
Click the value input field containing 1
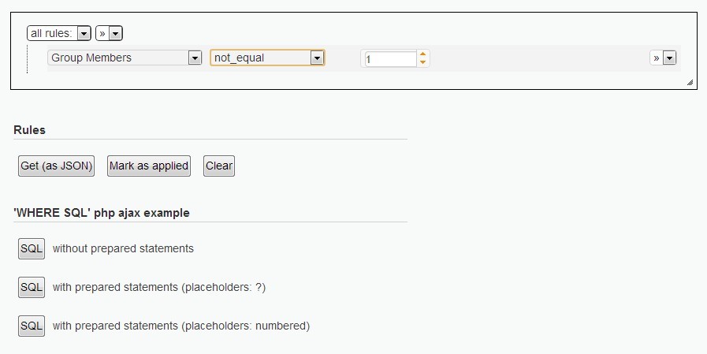click(x=390, y=59)
